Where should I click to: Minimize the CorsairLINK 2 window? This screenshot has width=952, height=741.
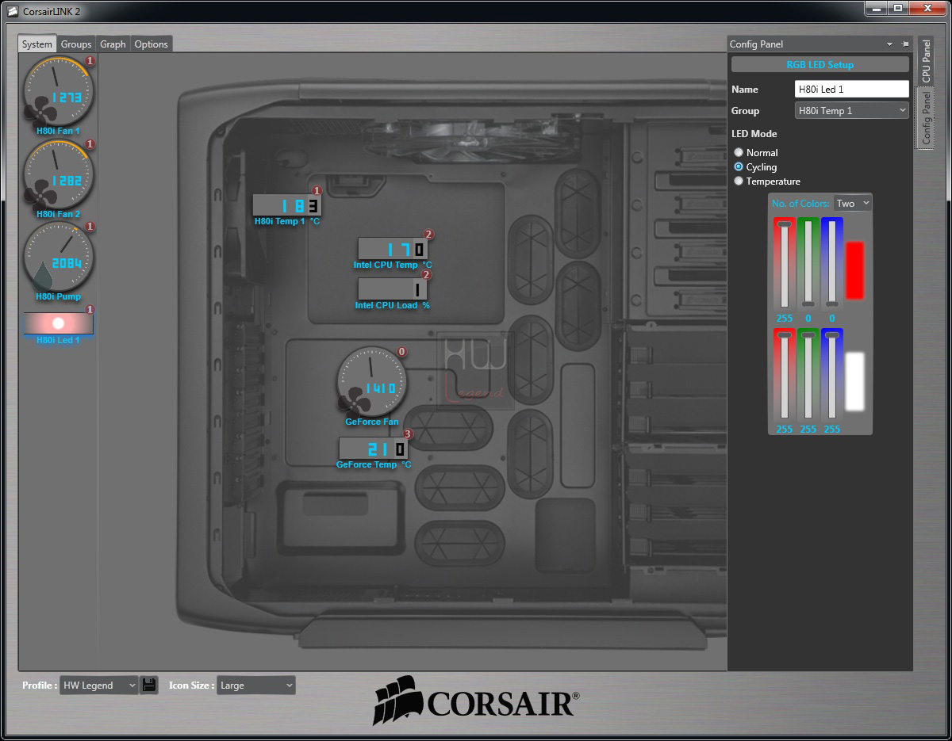pyautogui.click(x=876, y=9)
